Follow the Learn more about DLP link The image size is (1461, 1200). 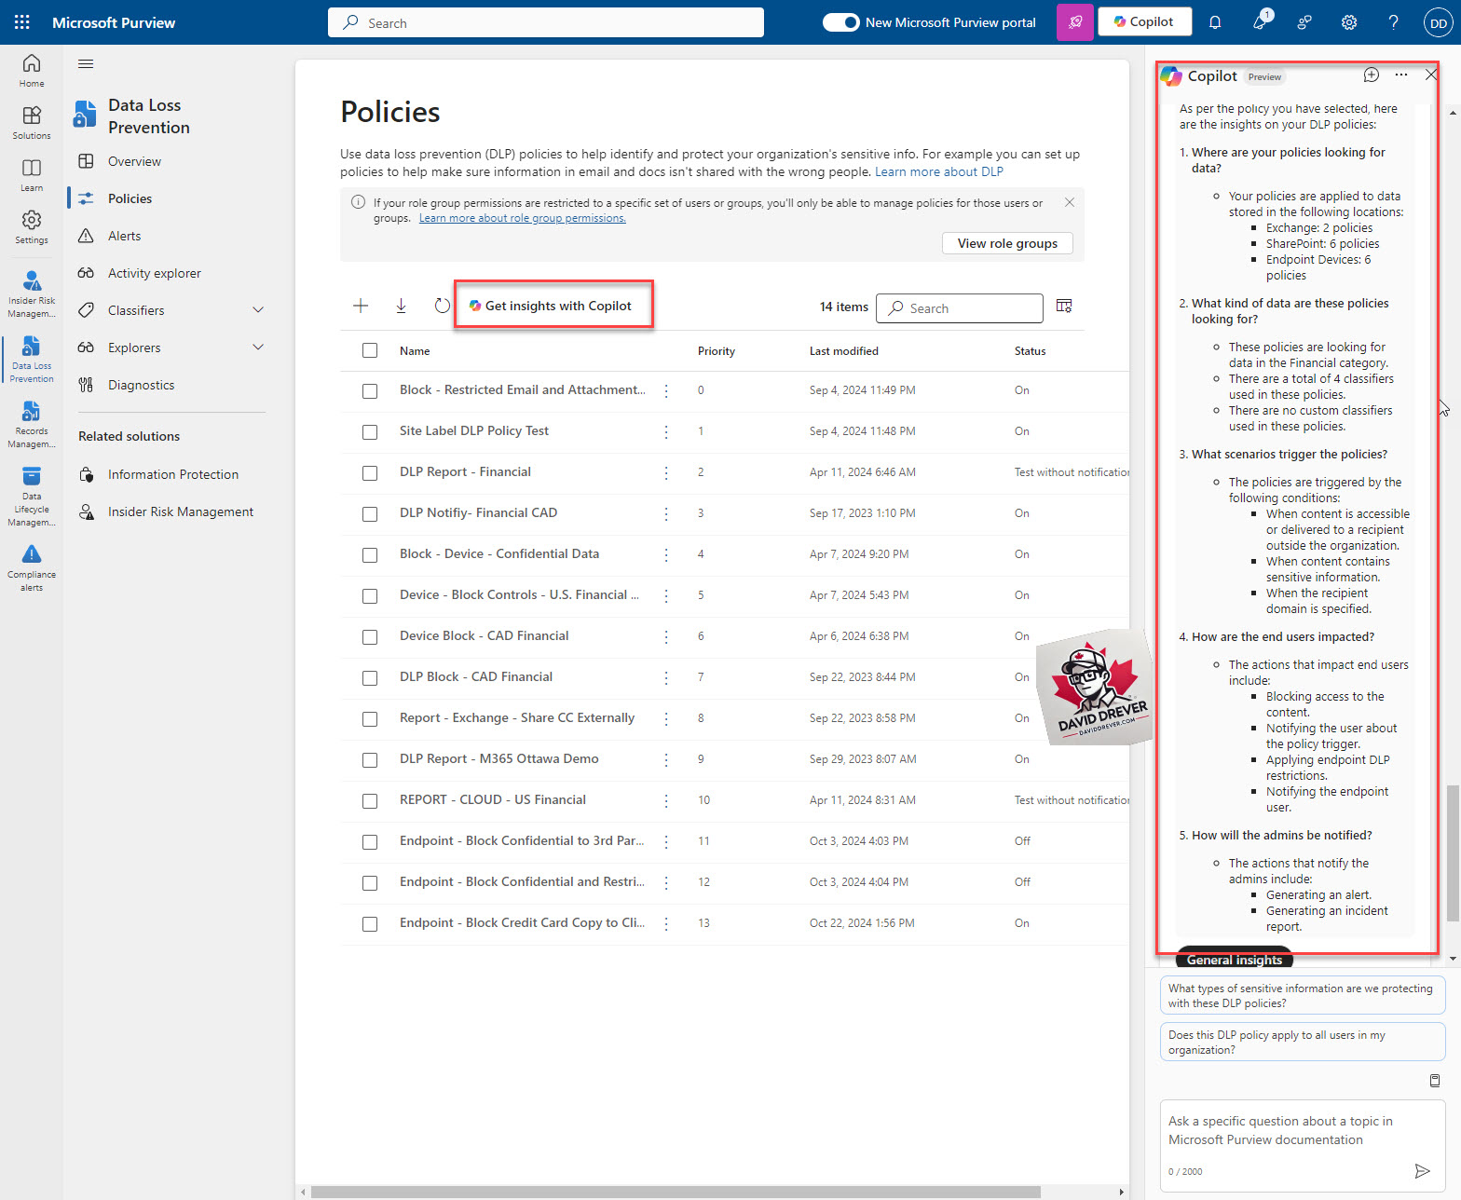939,171
